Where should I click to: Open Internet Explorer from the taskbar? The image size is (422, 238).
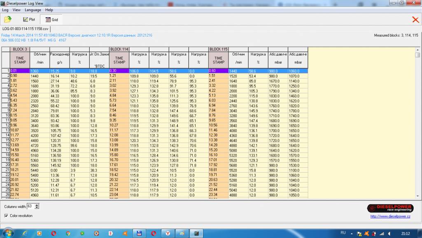pyautogui.click(x=25, y=233)
